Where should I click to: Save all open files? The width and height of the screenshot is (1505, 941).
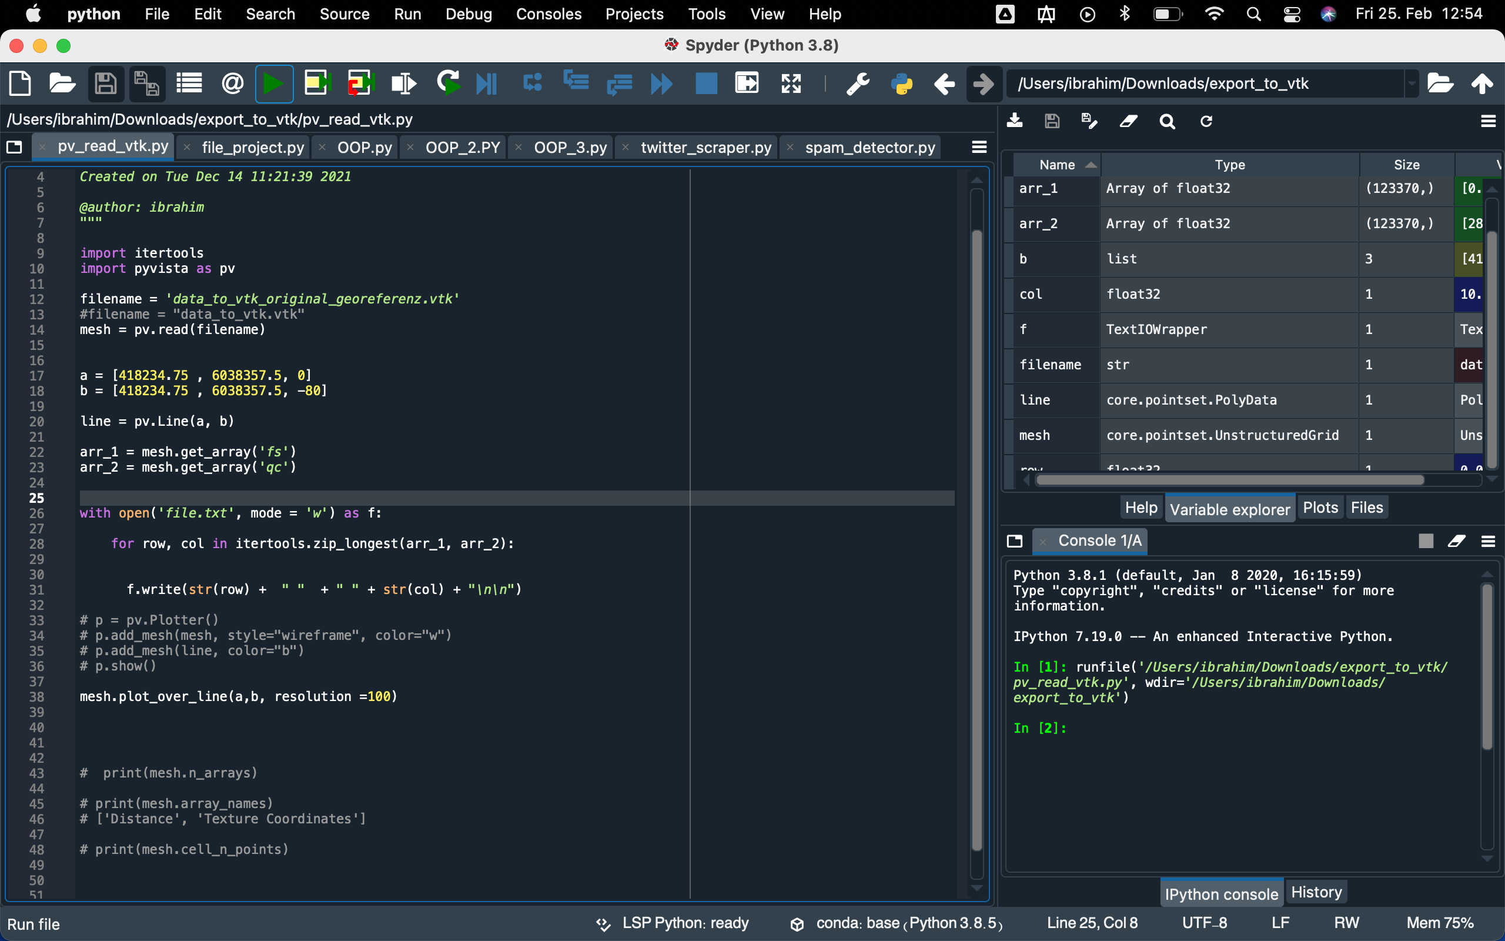tap(146, 83)
